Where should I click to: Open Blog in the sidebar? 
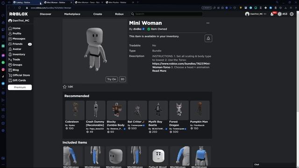[x=14, y=70]
